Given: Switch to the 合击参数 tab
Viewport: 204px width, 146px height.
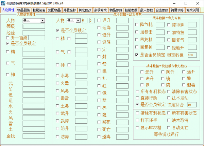Looking at the screenshot, I should pyautogui.click(x=162, y=10).
